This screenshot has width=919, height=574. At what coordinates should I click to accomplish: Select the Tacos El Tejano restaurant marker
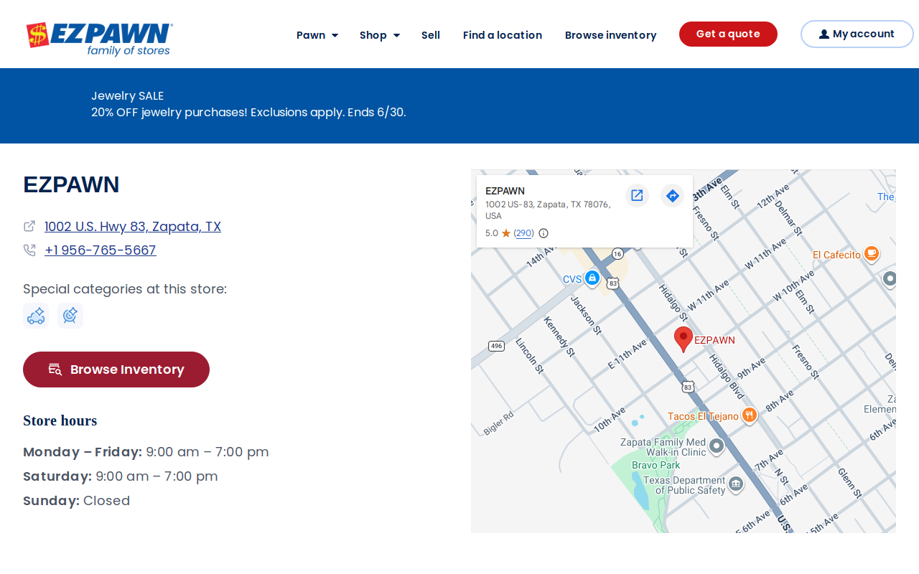[750, 415]
